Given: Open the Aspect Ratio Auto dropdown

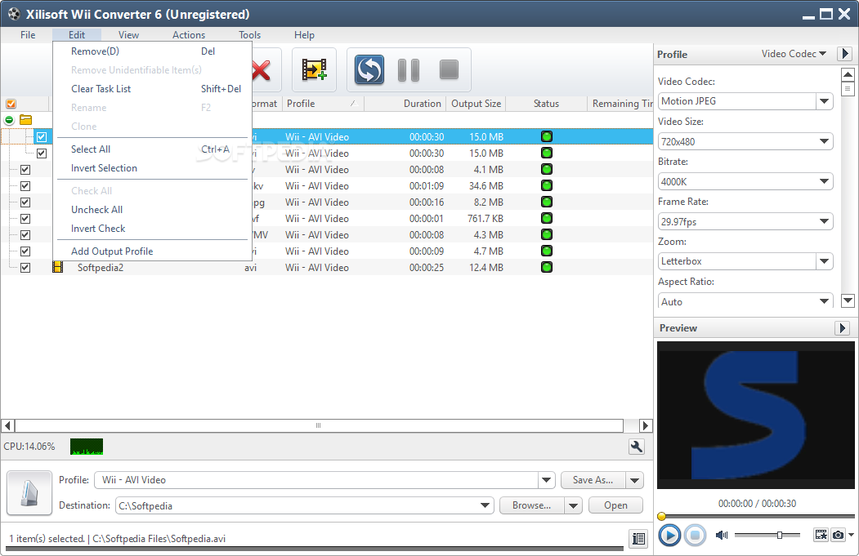Looking at the screenshot, I should [824, 301].
